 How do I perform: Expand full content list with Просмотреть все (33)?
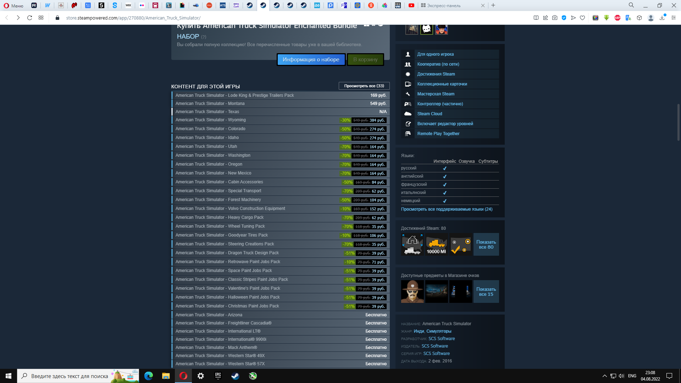364,86
